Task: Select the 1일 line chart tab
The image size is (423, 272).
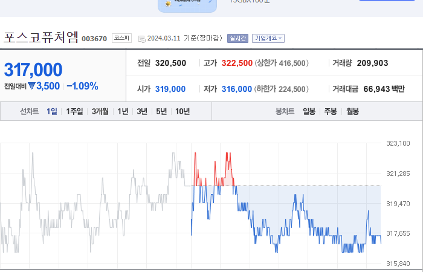Action: pos(52,111)
